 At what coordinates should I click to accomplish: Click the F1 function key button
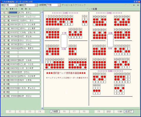[x=10, y=111]
